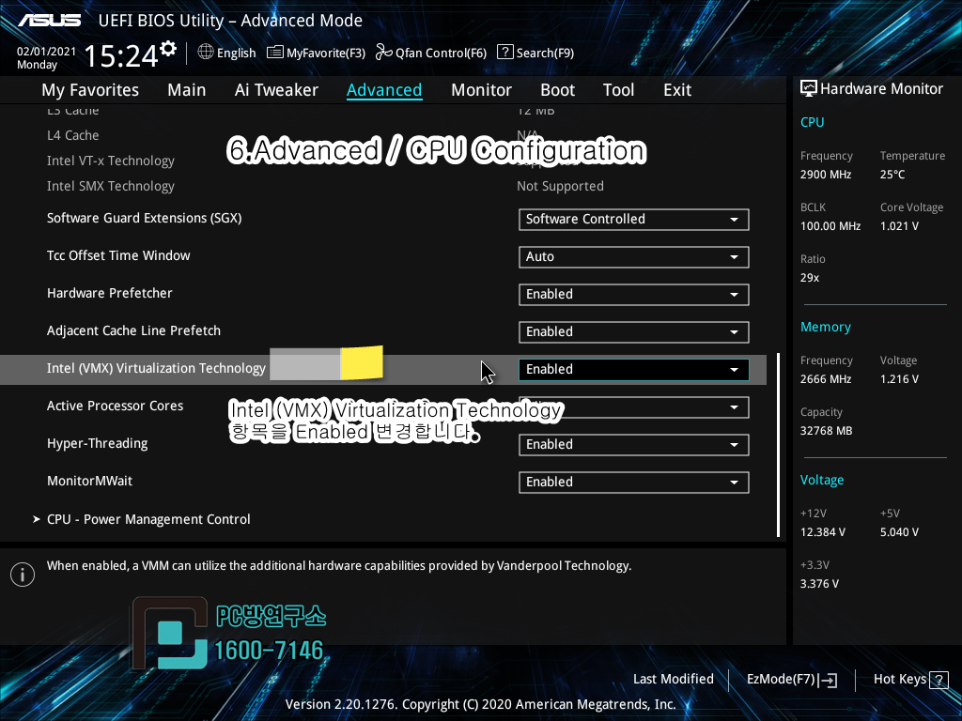Click the MyFavorite list icon
The height and width of the screenshot is (721, 962).
tap(275, 53)
